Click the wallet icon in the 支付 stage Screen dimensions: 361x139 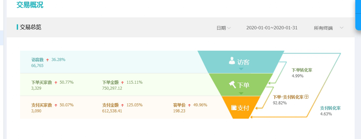(234, 107)
